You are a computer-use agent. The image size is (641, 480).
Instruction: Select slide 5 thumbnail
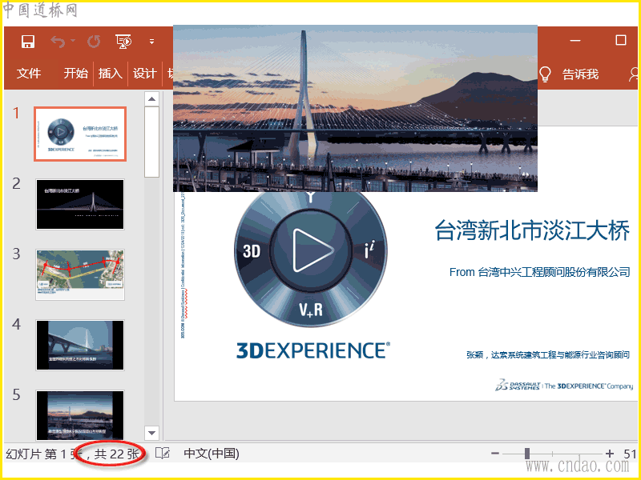(x=80, y=415)
